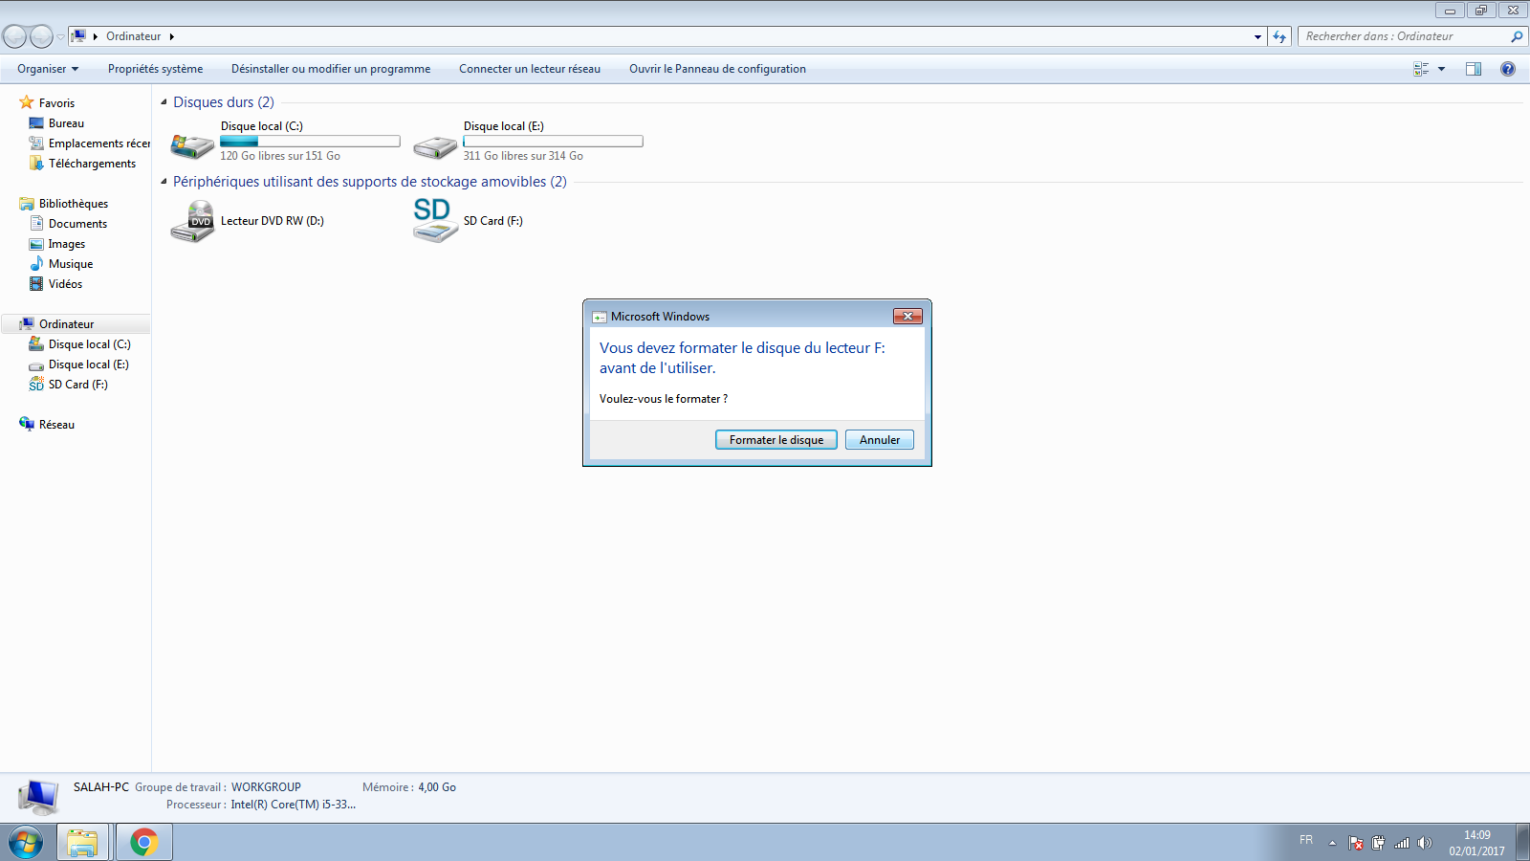Click the volume speaker icon
The height and width of the screenshot is (861, 1530).
pyautogui.click(x=1425, y=843)
